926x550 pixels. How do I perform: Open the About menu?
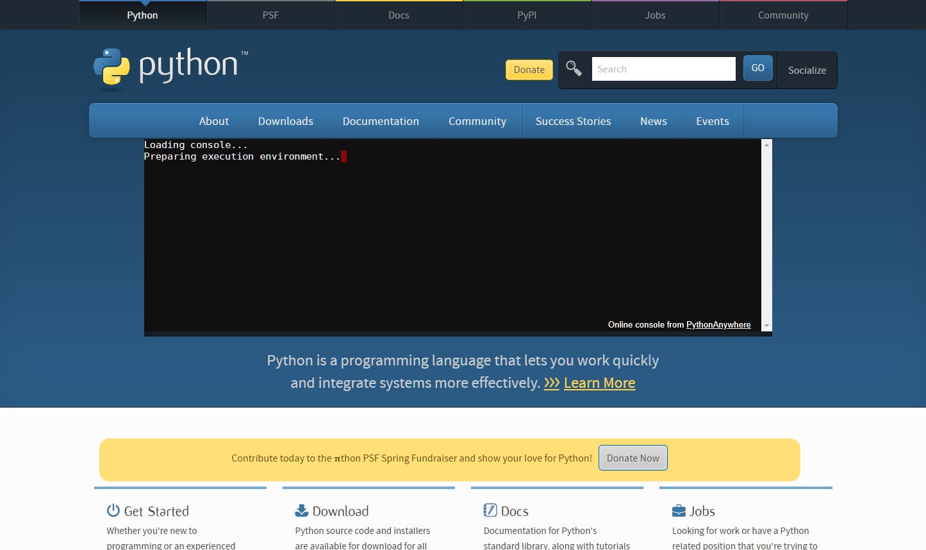213,121
